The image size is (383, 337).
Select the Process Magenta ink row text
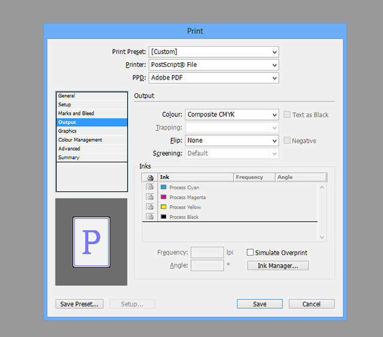coord(187,197)
